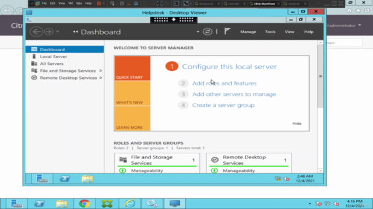Click green Manageability status icon under Remote Desktop Services
The image size is (373, 209).
pos(214,170)
